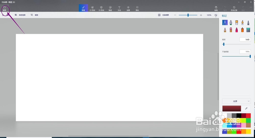This screenshot has height=138, width=255.
Task: Click the thickness 5像素 input field
Action: [x=245, y=39]
